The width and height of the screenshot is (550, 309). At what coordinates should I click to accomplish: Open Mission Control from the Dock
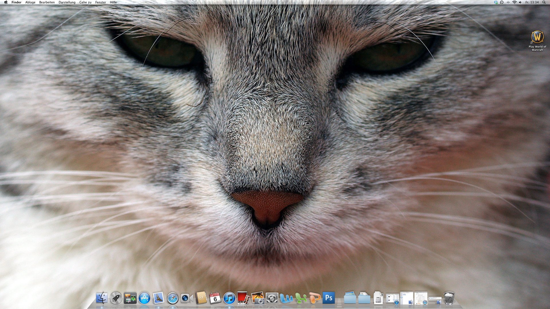click(130, 298)
